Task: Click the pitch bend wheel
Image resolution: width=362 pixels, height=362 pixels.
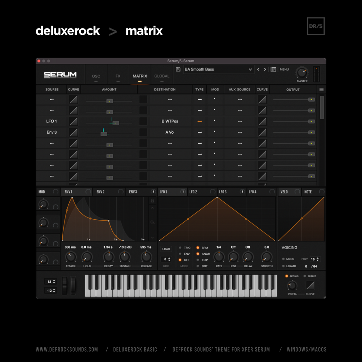Action: click(x=64, y=286)
